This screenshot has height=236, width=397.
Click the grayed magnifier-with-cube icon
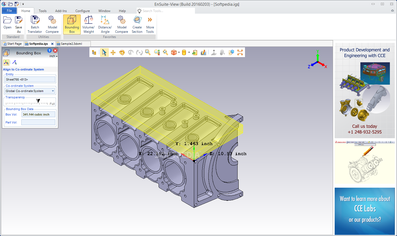click(x=223, y=52)
